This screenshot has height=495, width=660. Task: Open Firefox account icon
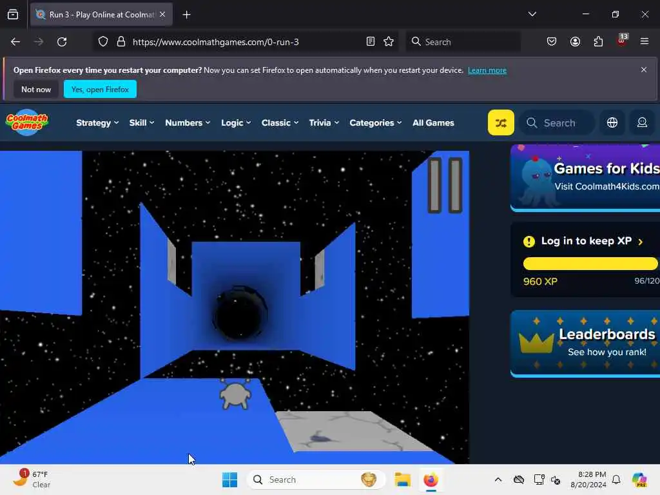tap(575, 42)
